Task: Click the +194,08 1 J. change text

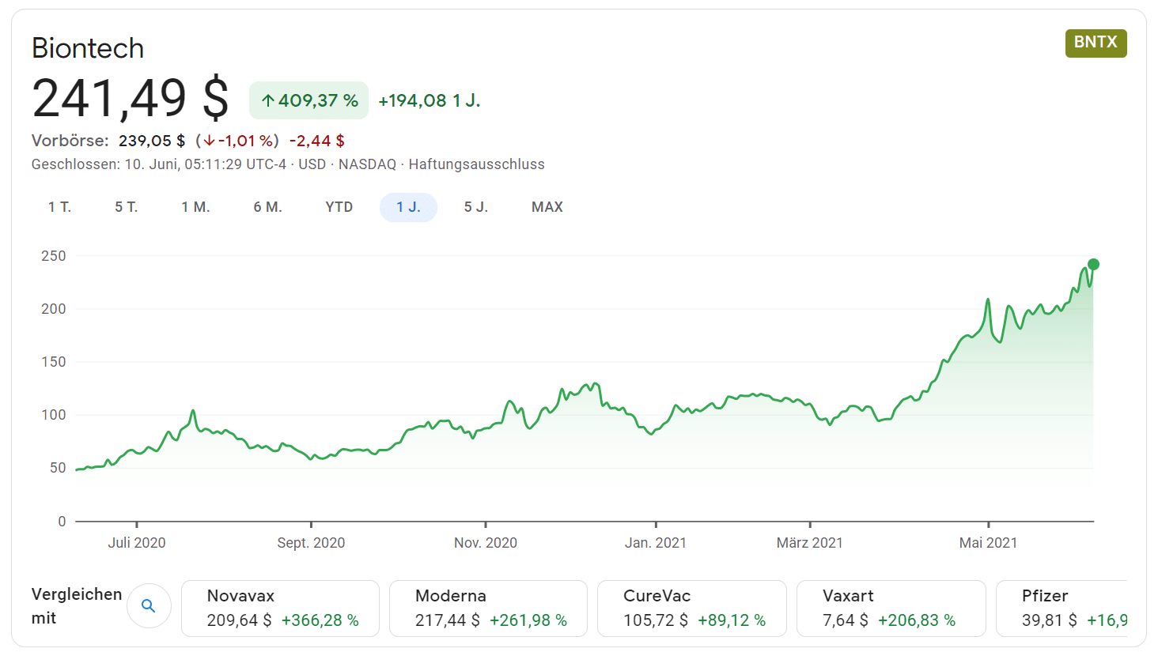Action: [x=430, y=100]
